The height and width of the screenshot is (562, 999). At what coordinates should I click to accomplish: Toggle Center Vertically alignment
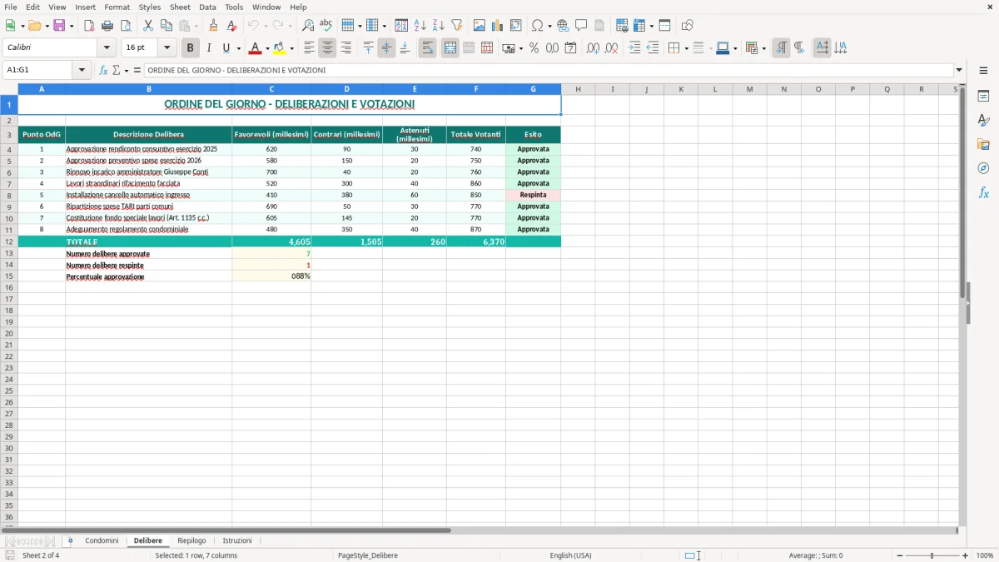click(x=386, y=48)
